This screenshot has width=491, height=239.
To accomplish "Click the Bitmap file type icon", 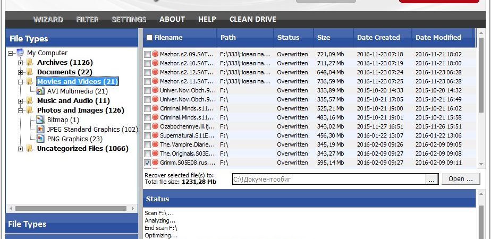I will pyautogui.click(x=40, y=120).
